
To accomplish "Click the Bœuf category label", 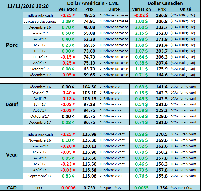I will pos(12,104).
